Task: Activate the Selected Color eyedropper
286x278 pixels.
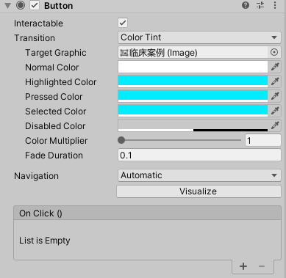Action: [275, 111]
